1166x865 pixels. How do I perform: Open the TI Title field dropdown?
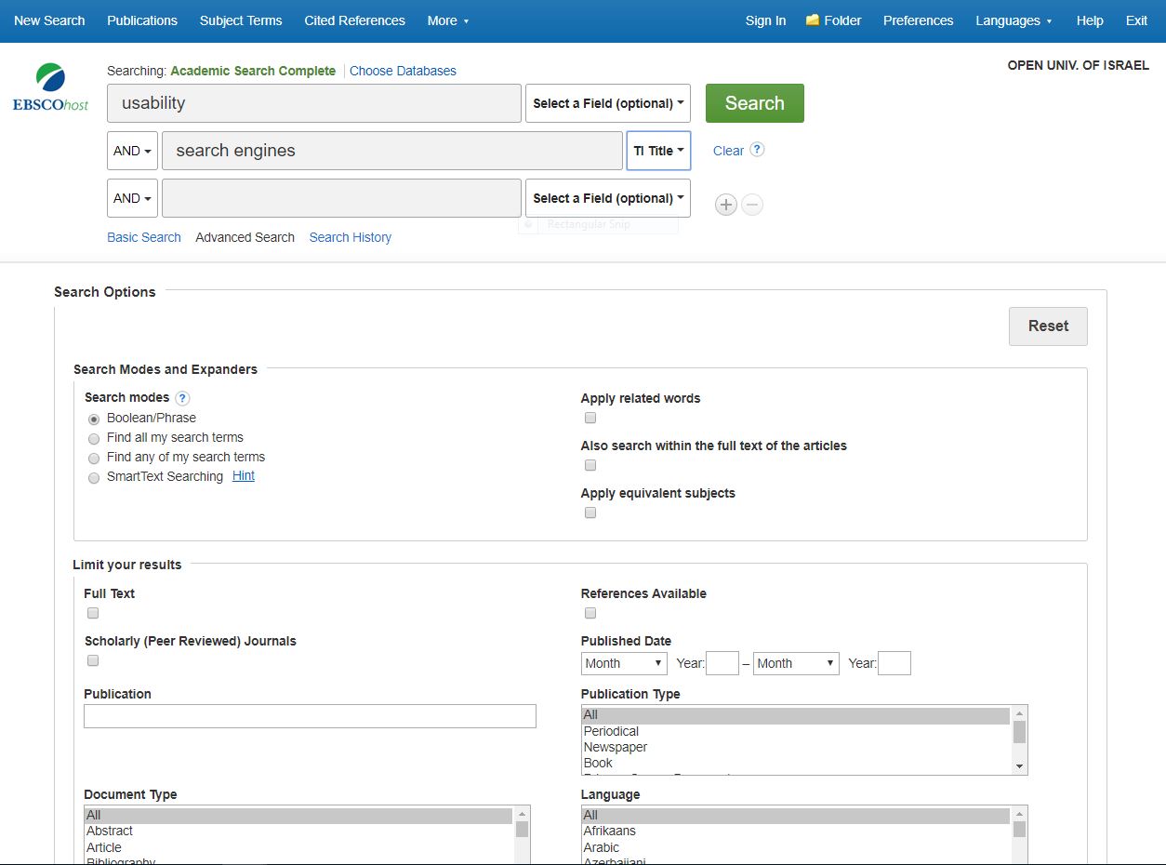coord(658,151)
